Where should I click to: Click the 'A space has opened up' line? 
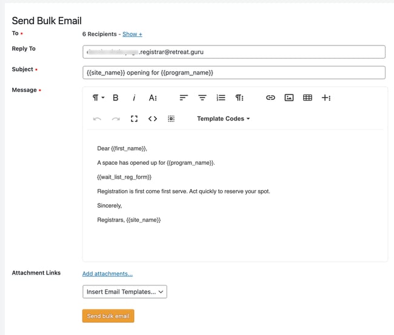click(156, 163)
